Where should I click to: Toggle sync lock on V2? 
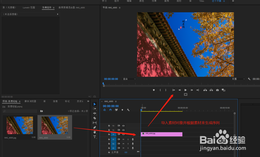(x=119, y=130)
